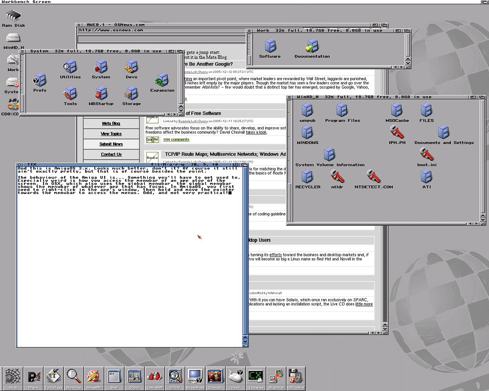The height and width of the screenshot is (391, 489).
Task: Click the AWeb URL address field
Action: (x=161, y=30)
